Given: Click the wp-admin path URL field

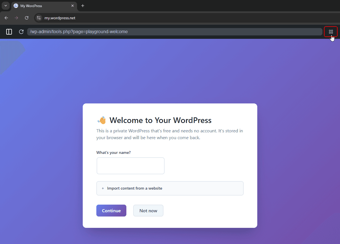Looking at the screenshot, I should click(x=174, y=32).
